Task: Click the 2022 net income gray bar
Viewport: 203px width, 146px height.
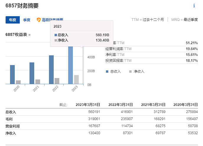Action: point(57,81)
